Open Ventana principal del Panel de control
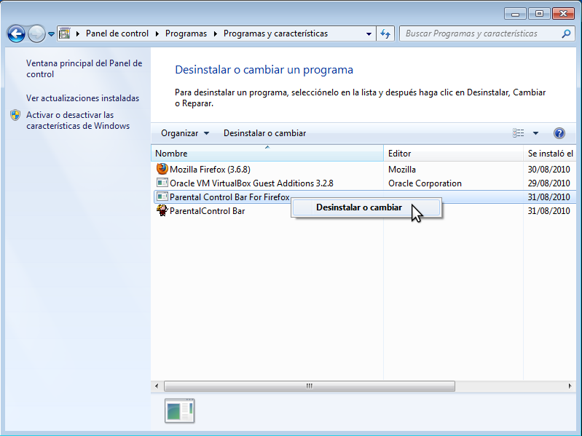Image resolution: width=582 pixels, height=436 pixels. [84, 68]
